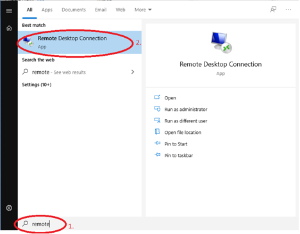Screen dimensions: 300x234
Task: Click the search input containing remote
Action: click(158, 224)
